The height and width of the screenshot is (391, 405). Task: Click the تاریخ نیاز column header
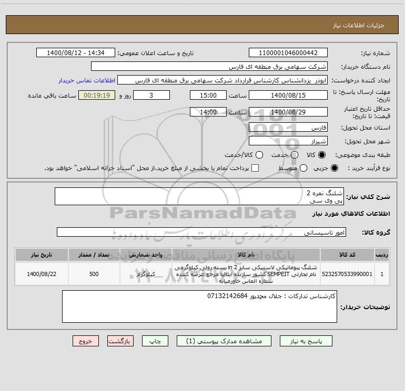(x=42, y=255)
